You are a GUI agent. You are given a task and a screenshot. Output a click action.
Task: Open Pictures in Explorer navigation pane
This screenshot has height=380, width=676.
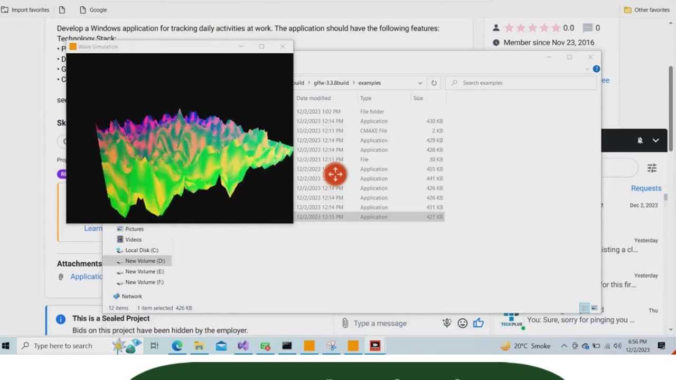(x=134, y=229)
